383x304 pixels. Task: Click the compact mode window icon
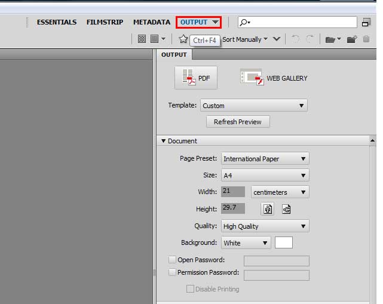(x=366, y=22)
